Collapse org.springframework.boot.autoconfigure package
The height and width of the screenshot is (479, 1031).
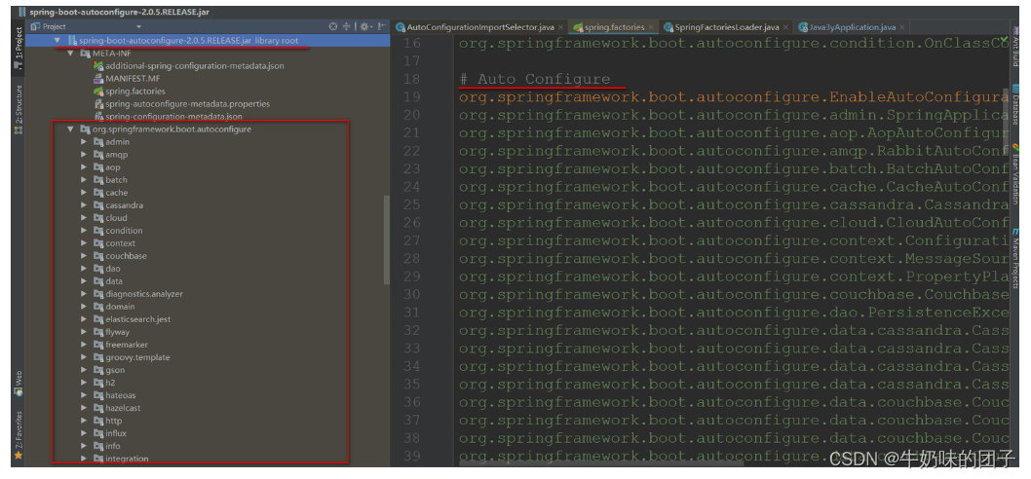pos(70,129)
